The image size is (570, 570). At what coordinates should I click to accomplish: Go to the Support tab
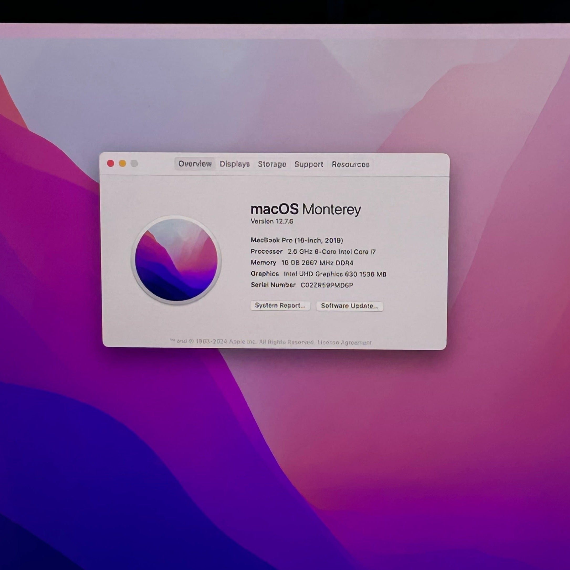pyautogui.click(x=308, y=164)
